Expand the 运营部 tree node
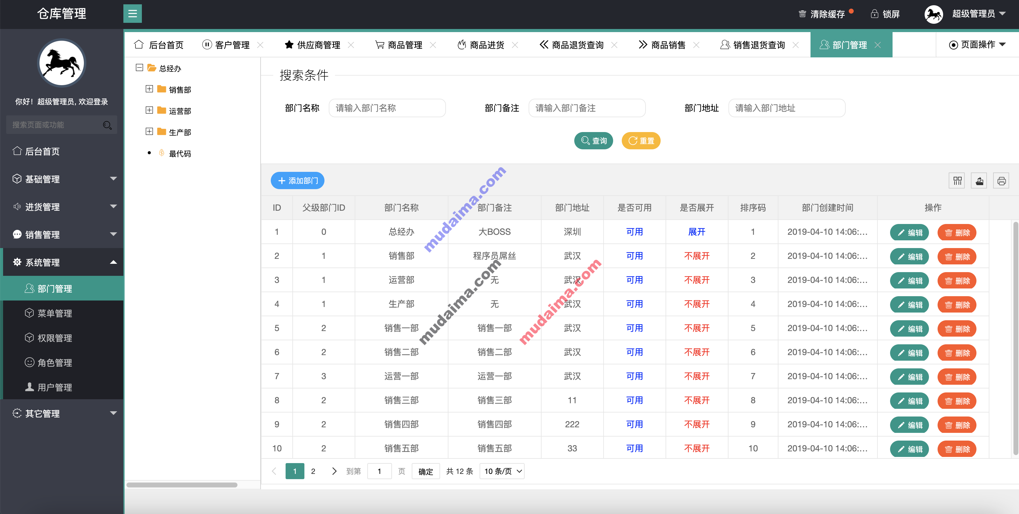The image size is (1019, 514). point(149,110)
